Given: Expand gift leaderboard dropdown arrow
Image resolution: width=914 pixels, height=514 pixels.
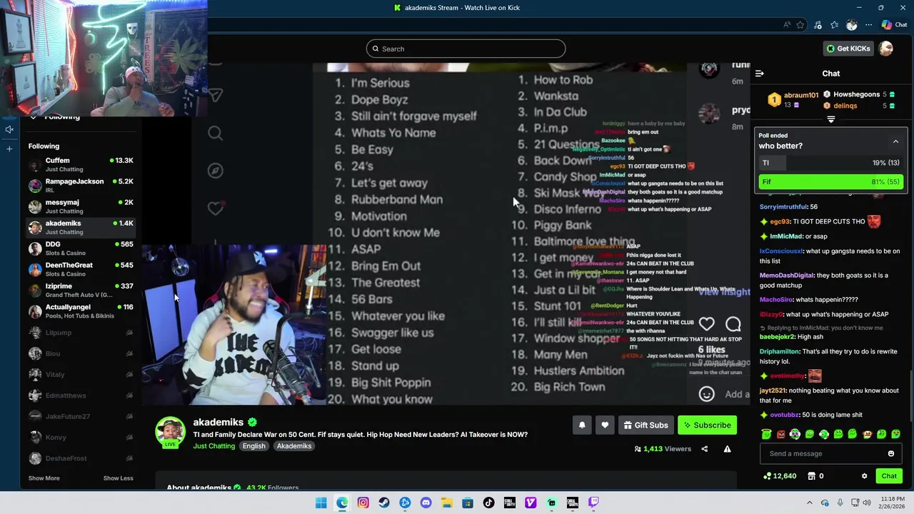Looking at the screenshot, I should (831, 119).
